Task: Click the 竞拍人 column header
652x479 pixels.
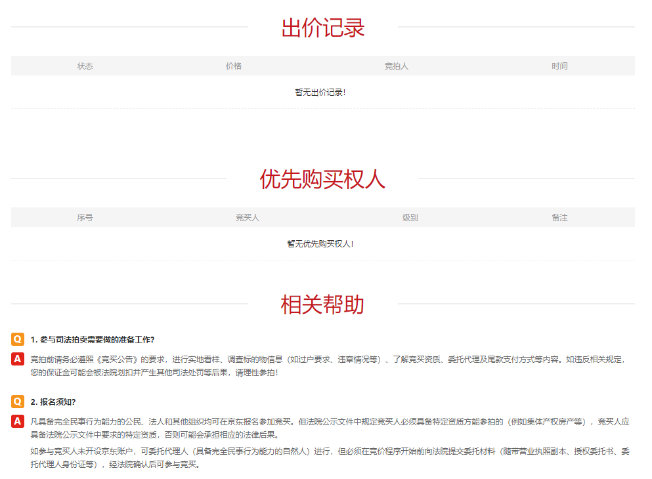Action: point(397,66)
